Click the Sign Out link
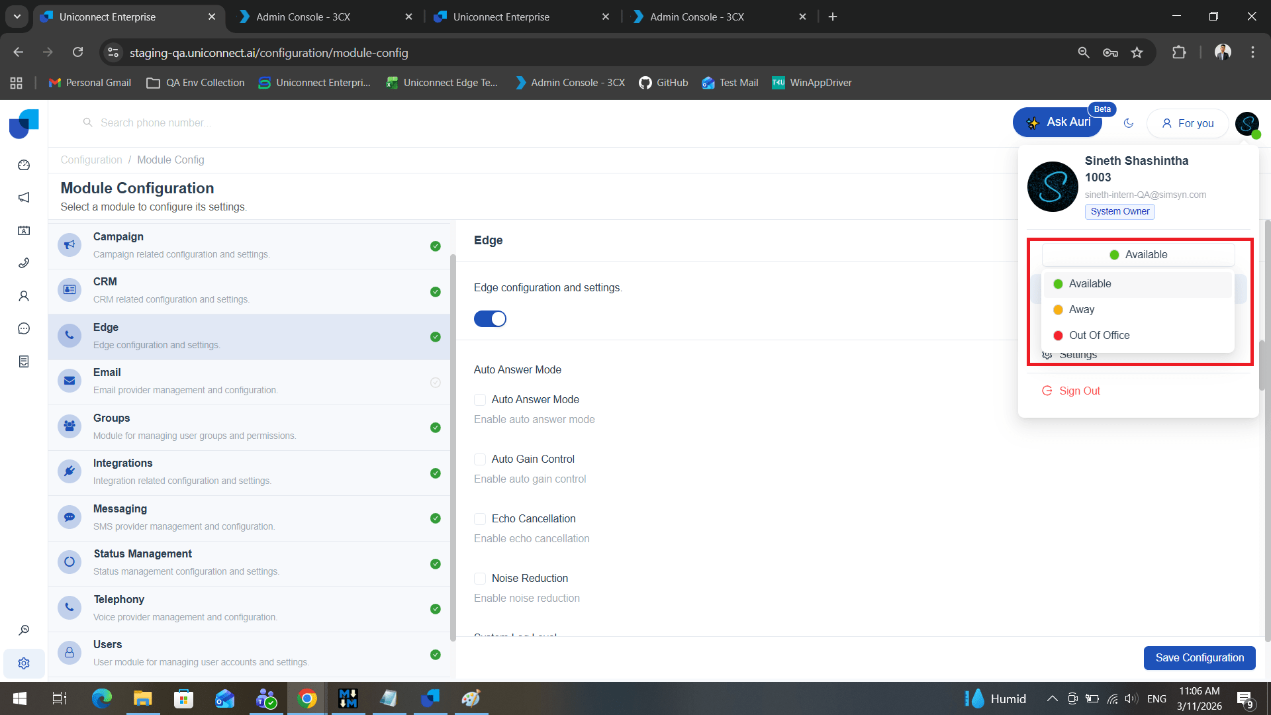1271x715 pixels. point(1079,391)
